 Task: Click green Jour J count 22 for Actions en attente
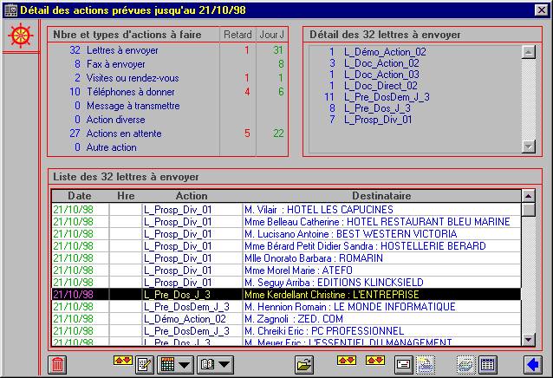coord(278,134)
